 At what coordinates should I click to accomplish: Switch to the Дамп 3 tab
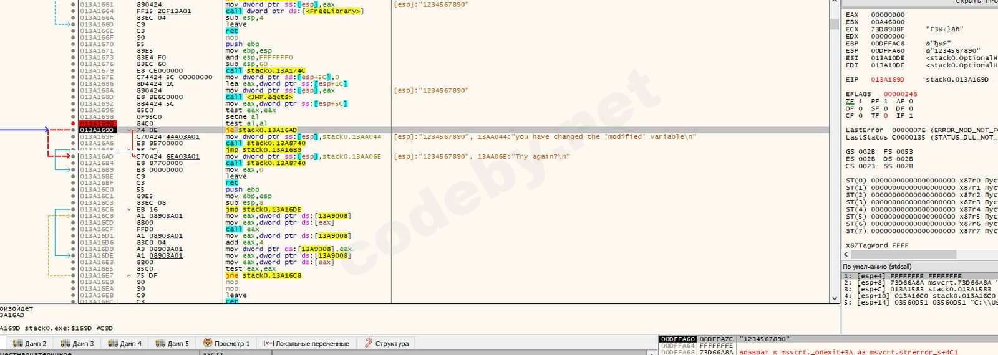click(x=77, y=343)
